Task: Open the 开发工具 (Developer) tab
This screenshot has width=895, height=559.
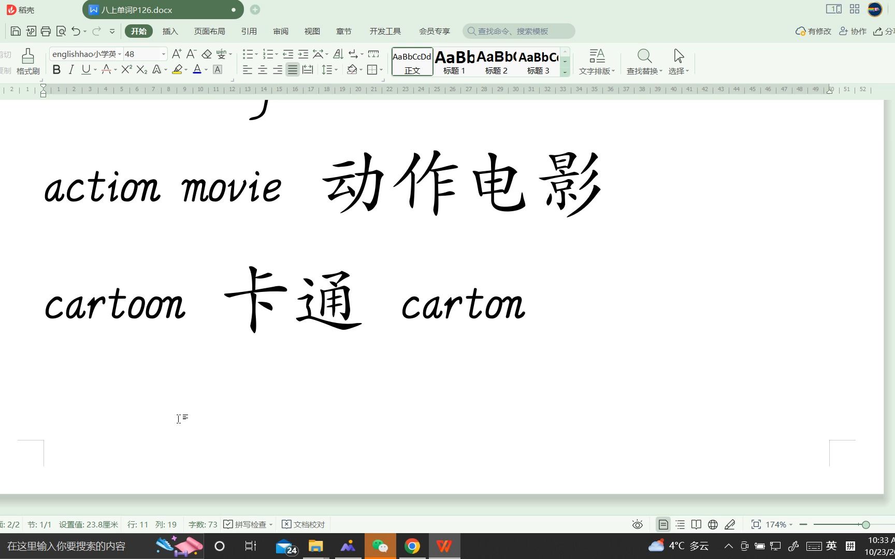Action: 385,32
